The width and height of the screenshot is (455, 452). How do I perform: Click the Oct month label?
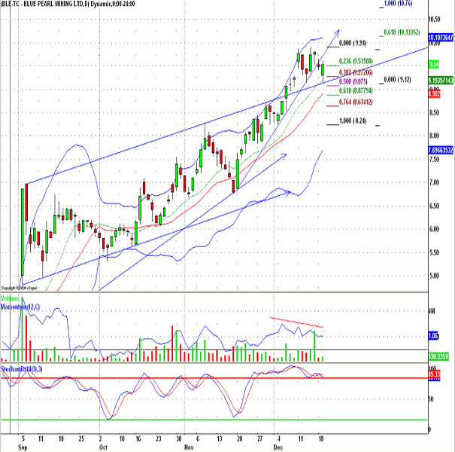(x=103, y=447)
